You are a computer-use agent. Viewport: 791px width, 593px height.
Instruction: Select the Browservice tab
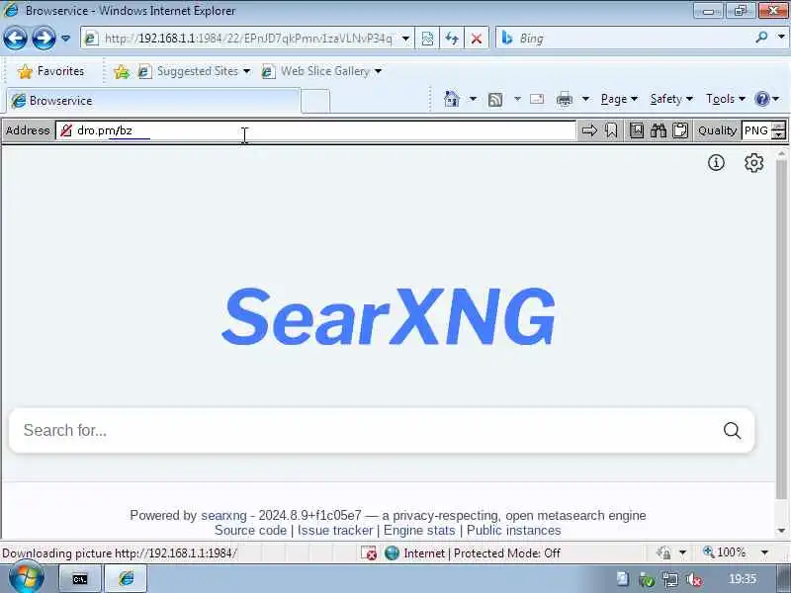[153, 101]
